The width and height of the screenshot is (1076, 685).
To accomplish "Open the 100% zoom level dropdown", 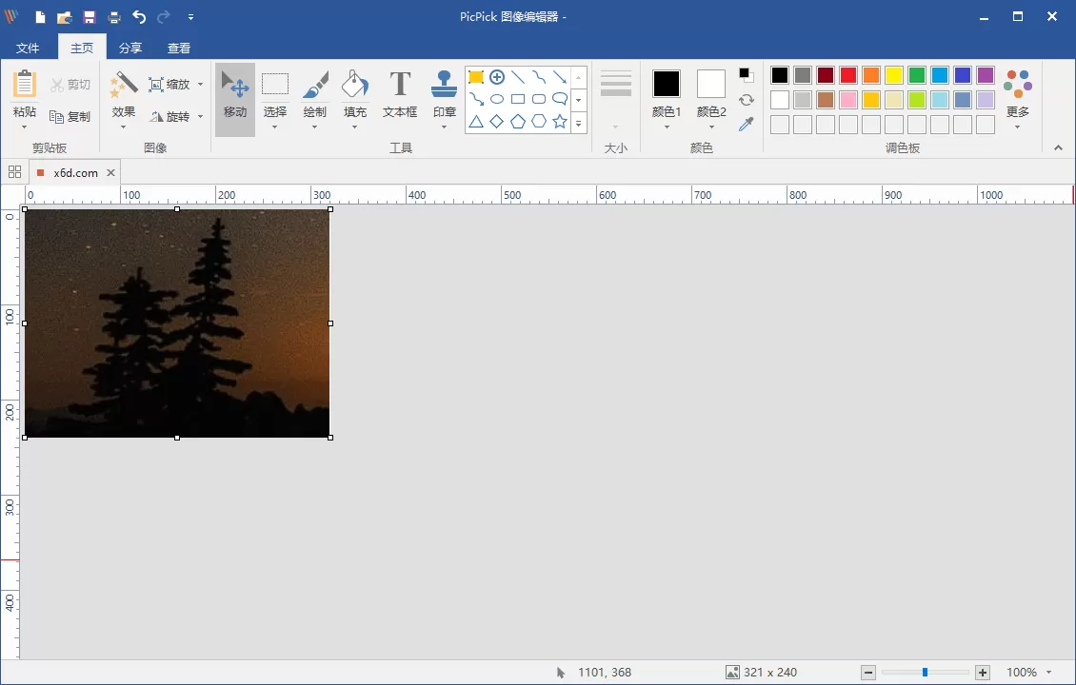I will tap(1029, 673).
